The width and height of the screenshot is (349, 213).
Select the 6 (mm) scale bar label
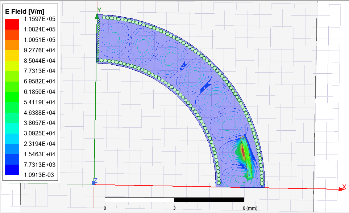coord(250,208)
